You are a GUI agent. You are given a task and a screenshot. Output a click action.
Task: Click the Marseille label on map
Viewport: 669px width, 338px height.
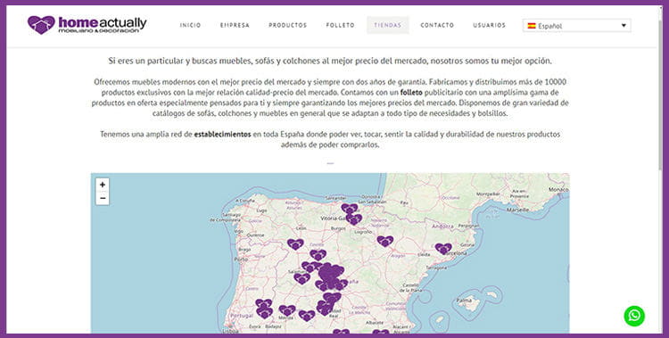pos(517,210)
